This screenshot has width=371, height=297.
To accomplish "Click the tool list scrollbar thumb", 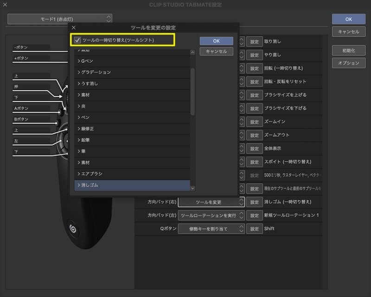I will click(x=192, y=92).
